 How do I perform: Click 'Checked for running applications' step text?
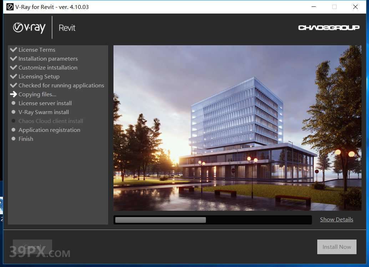[x=61, y=86]
